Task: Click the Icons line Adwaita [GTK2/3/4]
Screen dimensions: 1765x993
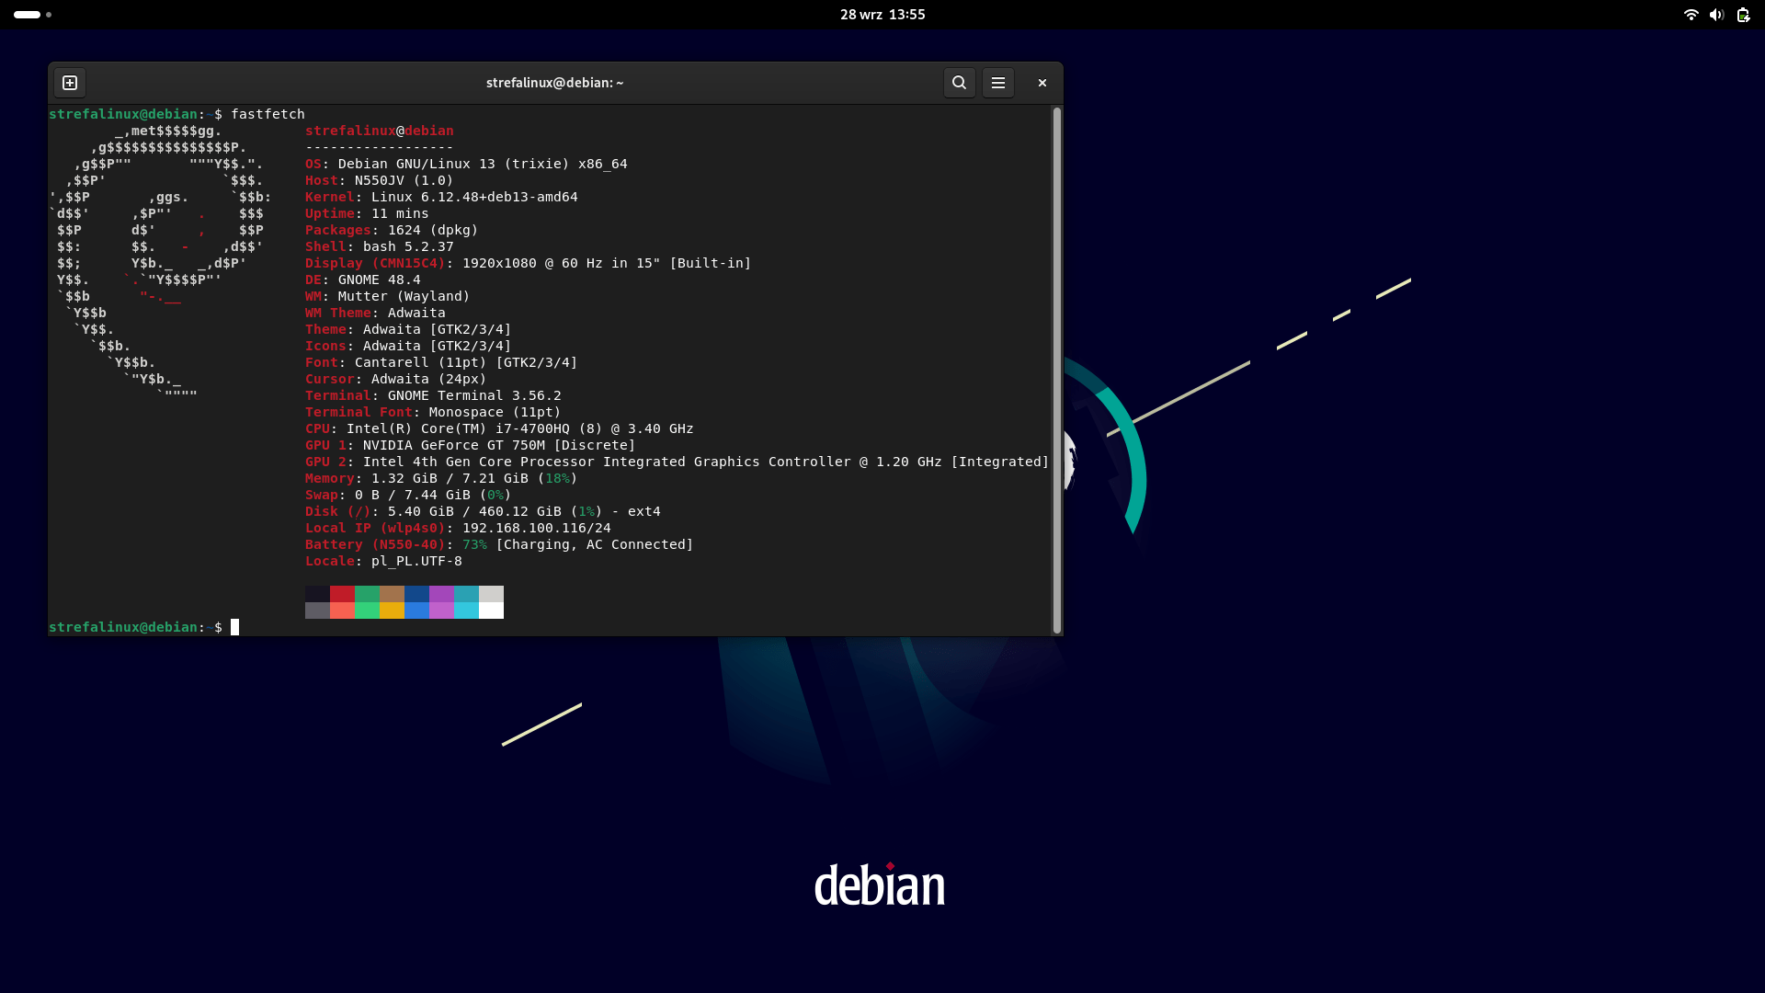Action: click(x=408, y=346)
